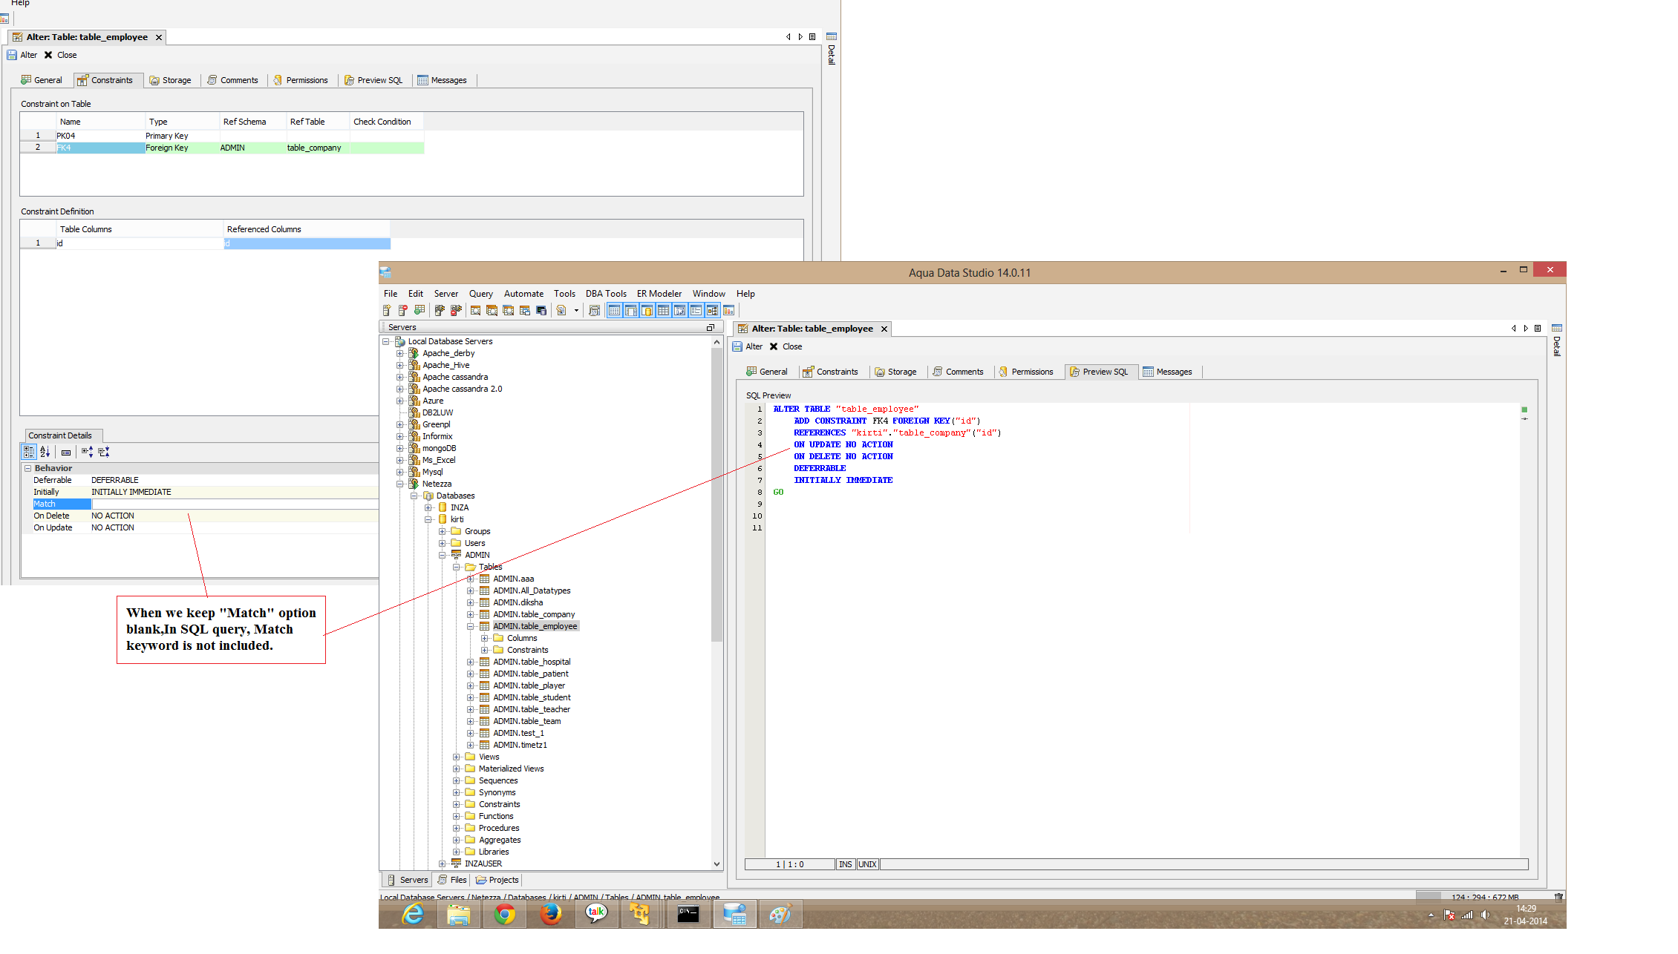The image size is (1678, 954).
Task: Click the garbage collection trash icon in status bar
Action: pyautogui.click(x=1558, y=898)
